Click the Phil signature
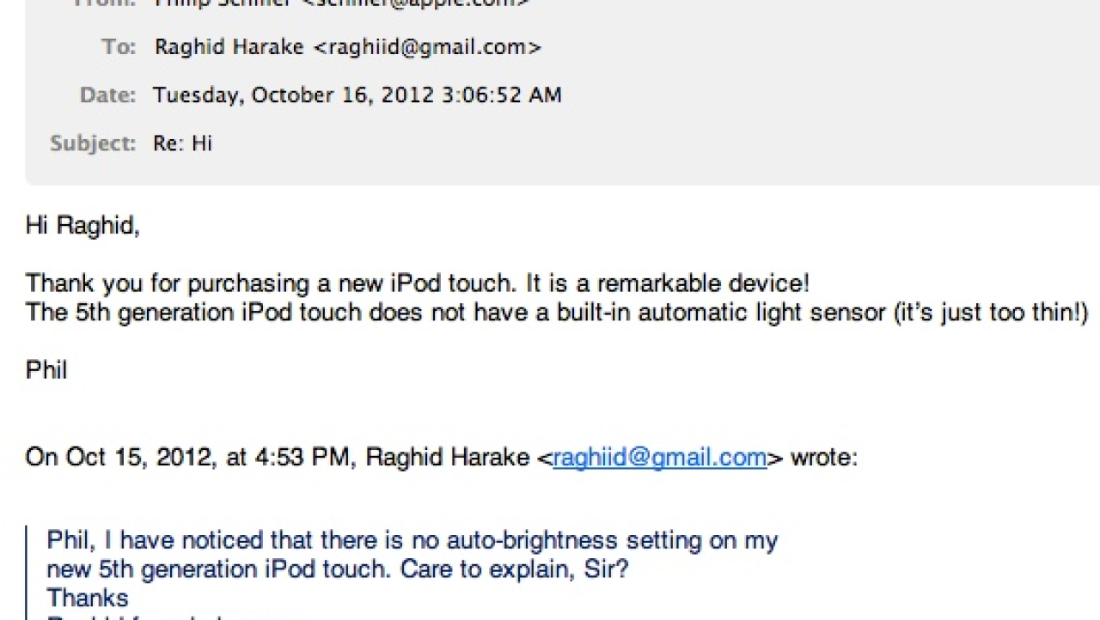 46,370
